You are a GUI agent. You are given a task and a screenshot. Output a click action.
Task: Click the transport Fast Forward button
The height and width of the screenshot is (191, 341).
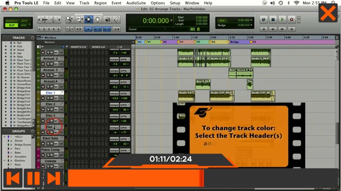tap(282, 29)
